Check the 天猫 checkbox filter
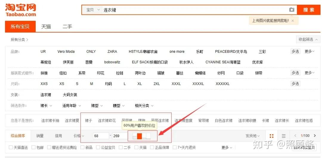Screen dimensions: 322x158 point(136,147)
